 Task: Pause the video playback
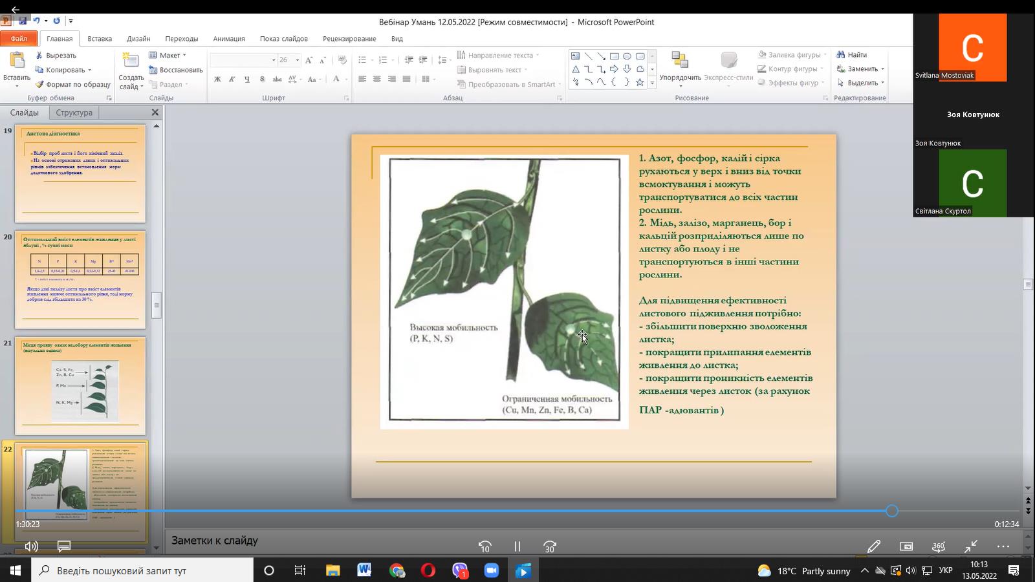point(517,546)
